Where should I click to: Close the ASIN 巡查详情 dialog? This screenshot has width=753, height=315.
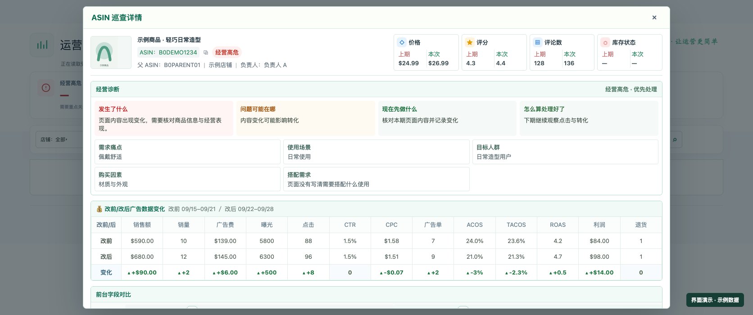click(x=654, y=18)
